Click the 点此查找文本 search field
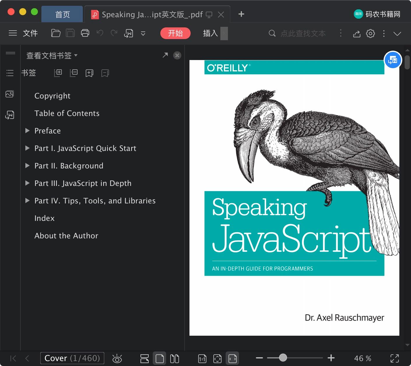411x366 pixels. 303,34
